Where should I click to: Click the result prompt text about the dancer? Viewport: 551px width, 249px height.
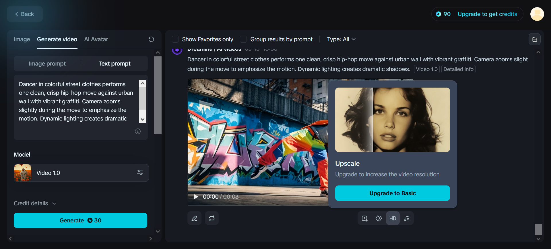358,64
